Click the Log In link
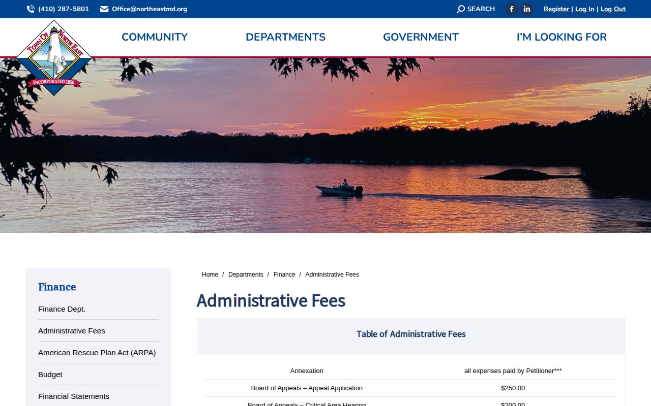The height and width of the screenshot is (406, 651). [x=585, y=9]
